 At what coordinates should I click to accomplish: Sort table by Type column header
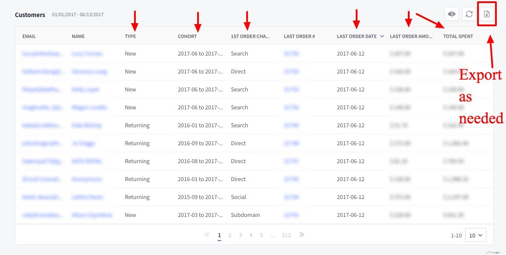click(x=131, y=36)
